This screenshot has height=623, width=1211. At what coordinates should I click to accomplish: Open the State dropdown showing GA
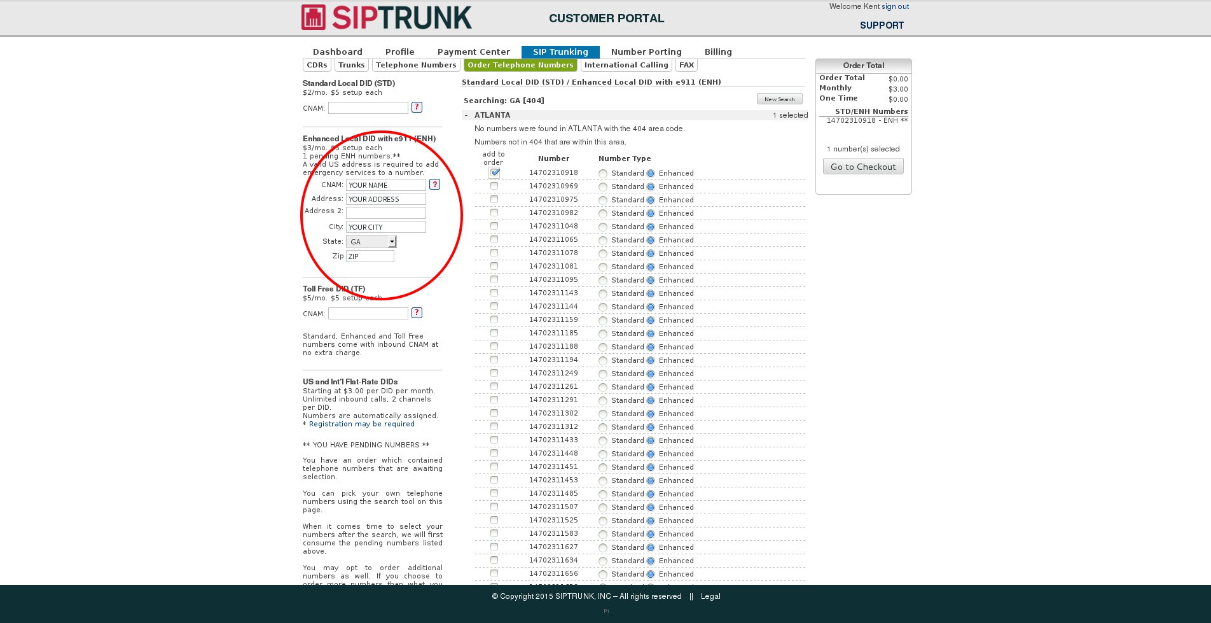coord(371,242)
